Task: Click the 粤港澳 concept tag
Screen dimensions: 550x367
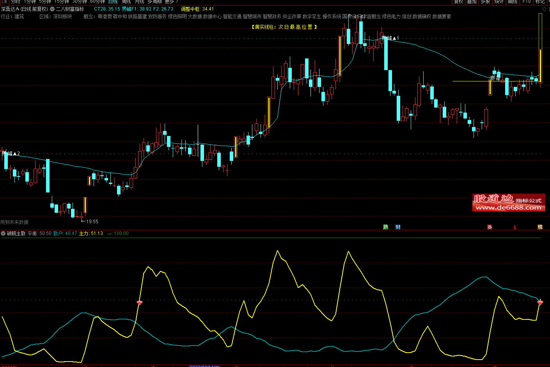Action: (105, 16)
